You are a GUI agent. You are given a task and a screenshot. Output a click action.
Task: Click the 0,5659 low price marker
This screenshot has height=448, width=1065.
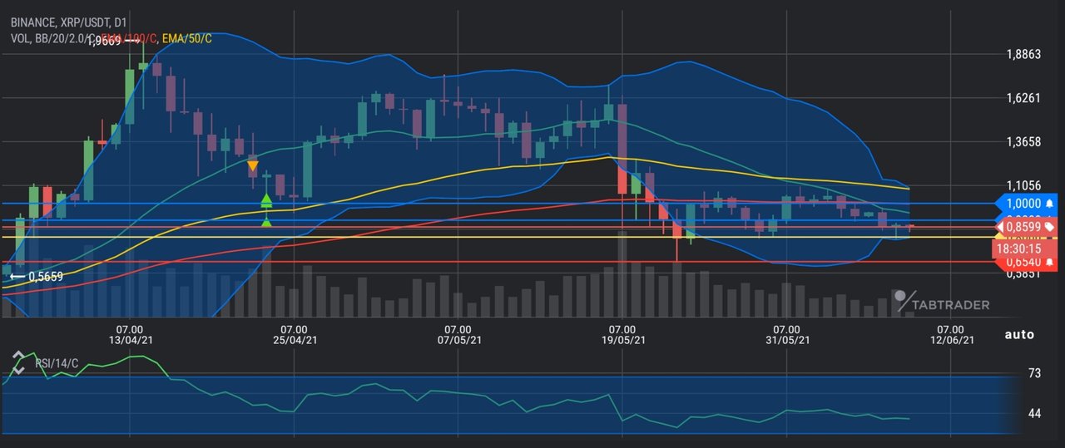point(37,277)
